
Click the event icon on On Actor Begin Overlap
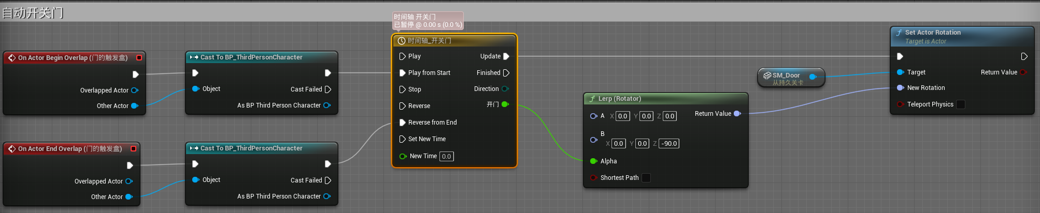coord(11,58)
